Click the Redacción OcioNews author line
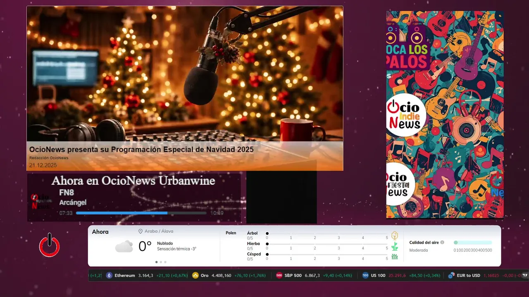The image size is (529, 297). 49,158
